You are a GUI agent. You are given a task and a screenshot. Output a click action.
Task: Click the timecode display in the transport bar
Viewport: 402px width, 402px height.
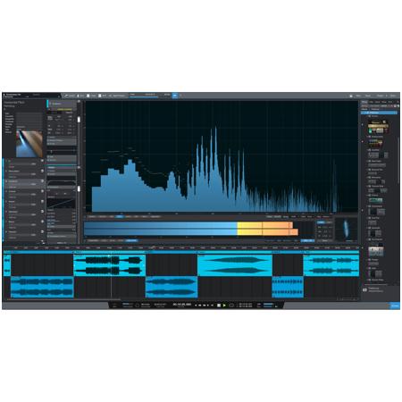(181, 305)
